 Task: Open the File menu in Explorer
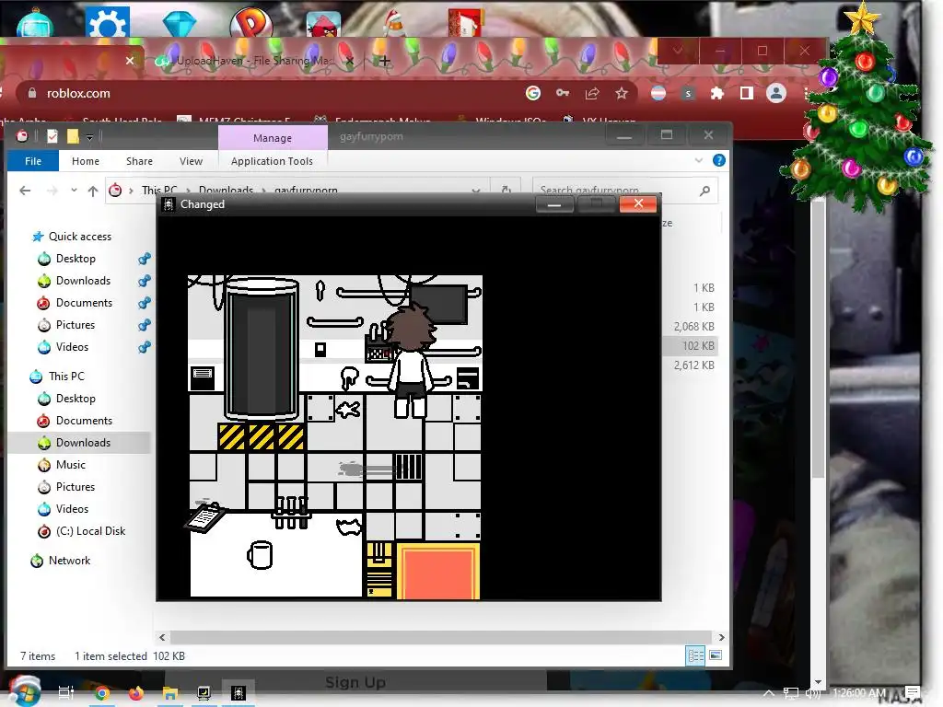pyautogui.click(x=33, y=161)
